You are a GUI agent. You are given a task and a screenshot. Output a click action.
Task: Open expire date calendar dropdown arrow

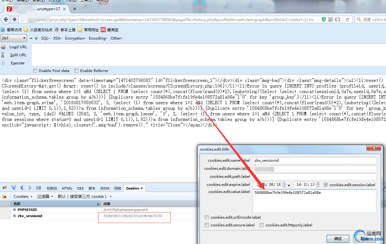tap(289, 185)
